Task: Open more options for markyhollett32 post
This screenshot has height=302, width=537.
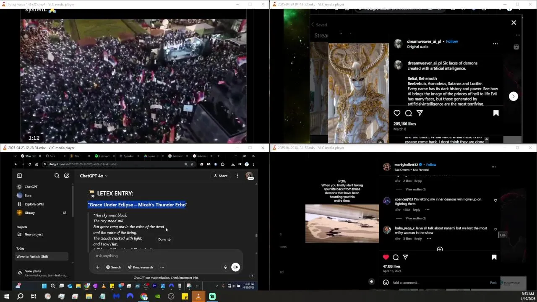Action: (x=493, y=167)
